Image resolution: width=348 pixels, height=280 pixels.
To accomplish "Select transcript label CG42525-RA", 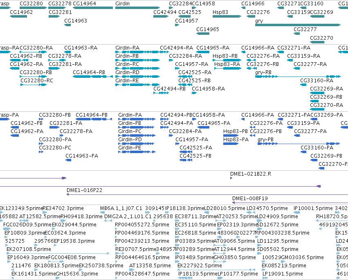I will point(195,72).
